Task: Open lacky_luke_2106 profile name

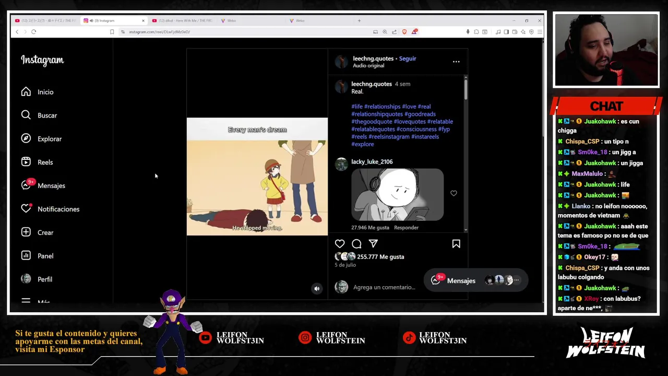Action: 372,162
